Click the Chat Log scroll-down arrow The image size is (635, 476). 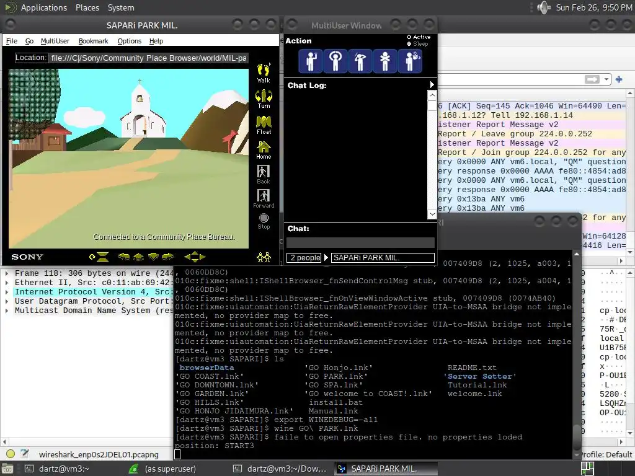click(x=432, y=214)
